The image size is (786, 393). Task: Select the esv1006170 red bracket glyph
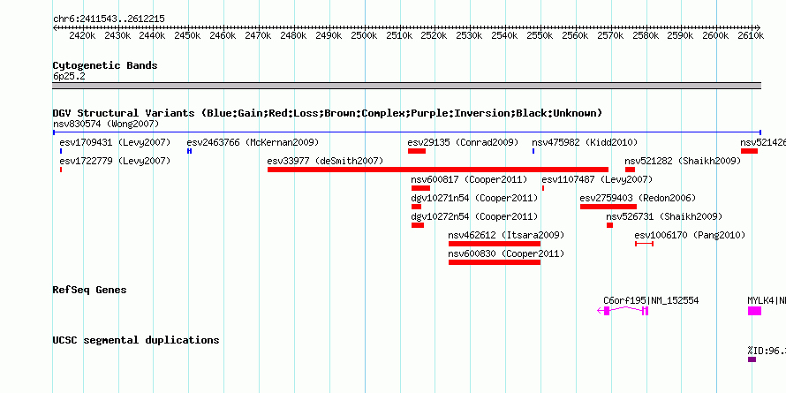(x=644, y=244)
